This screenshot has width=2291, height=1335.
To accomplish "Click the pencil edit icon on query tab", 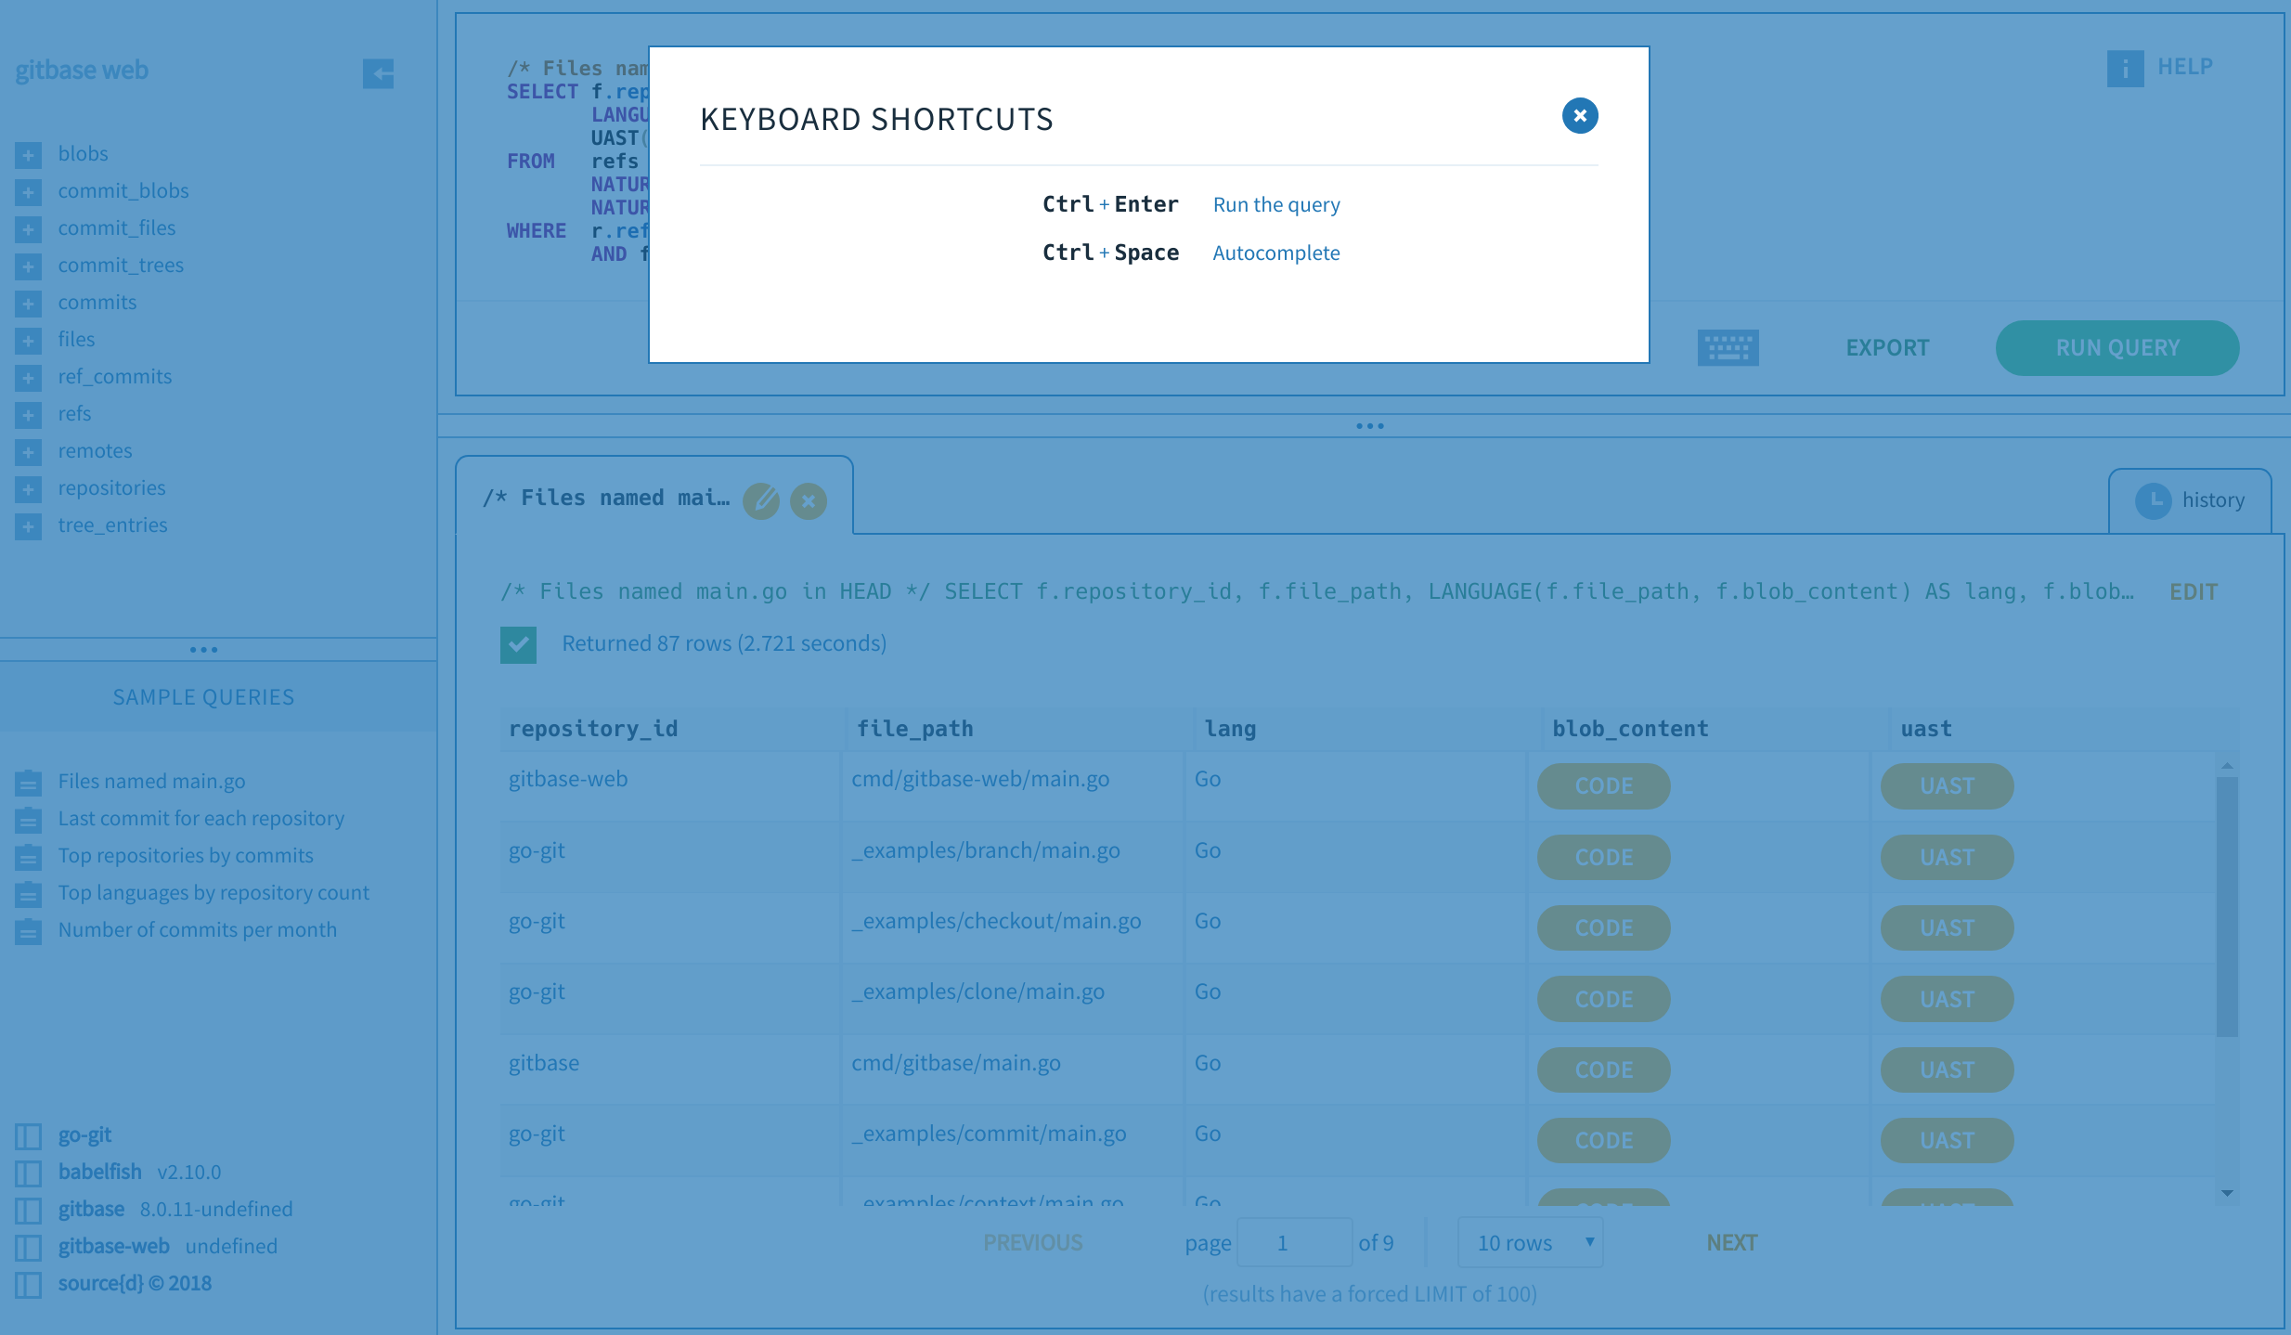I will tap(761, 501).
